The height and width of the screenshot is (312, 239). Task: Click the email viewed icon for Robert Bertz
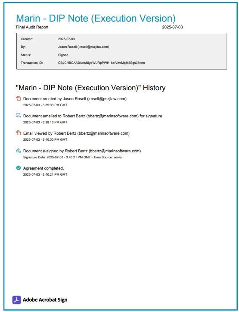click(19, 133)
